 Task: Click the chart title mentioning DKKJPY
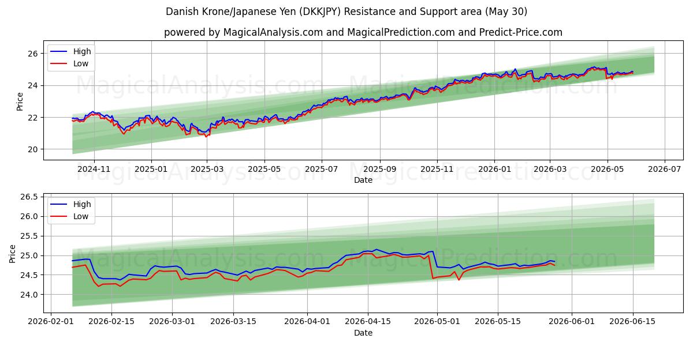[x=346, y=12]
